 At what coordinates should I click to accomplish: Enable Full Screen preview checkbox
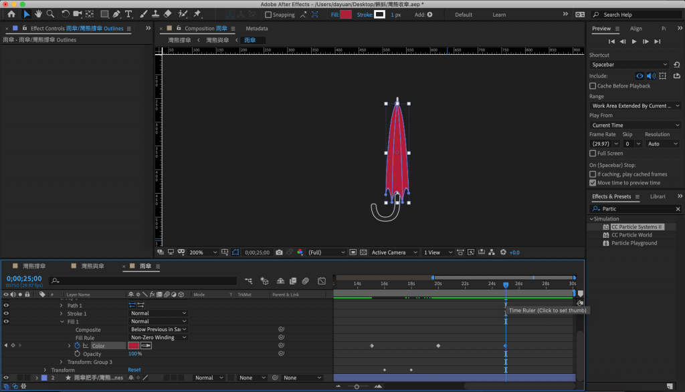tap(593, 154)
